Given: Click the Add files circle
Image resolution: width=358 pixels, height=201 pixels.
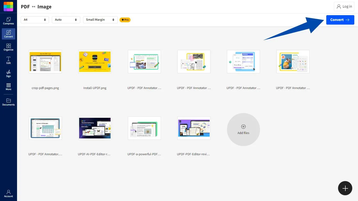Looking at the screenshot, I should click(243, 129).
